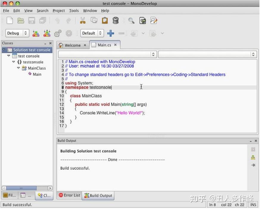Open the Debug configuration dropdown
Screen dimensions: 260x209
17,33
